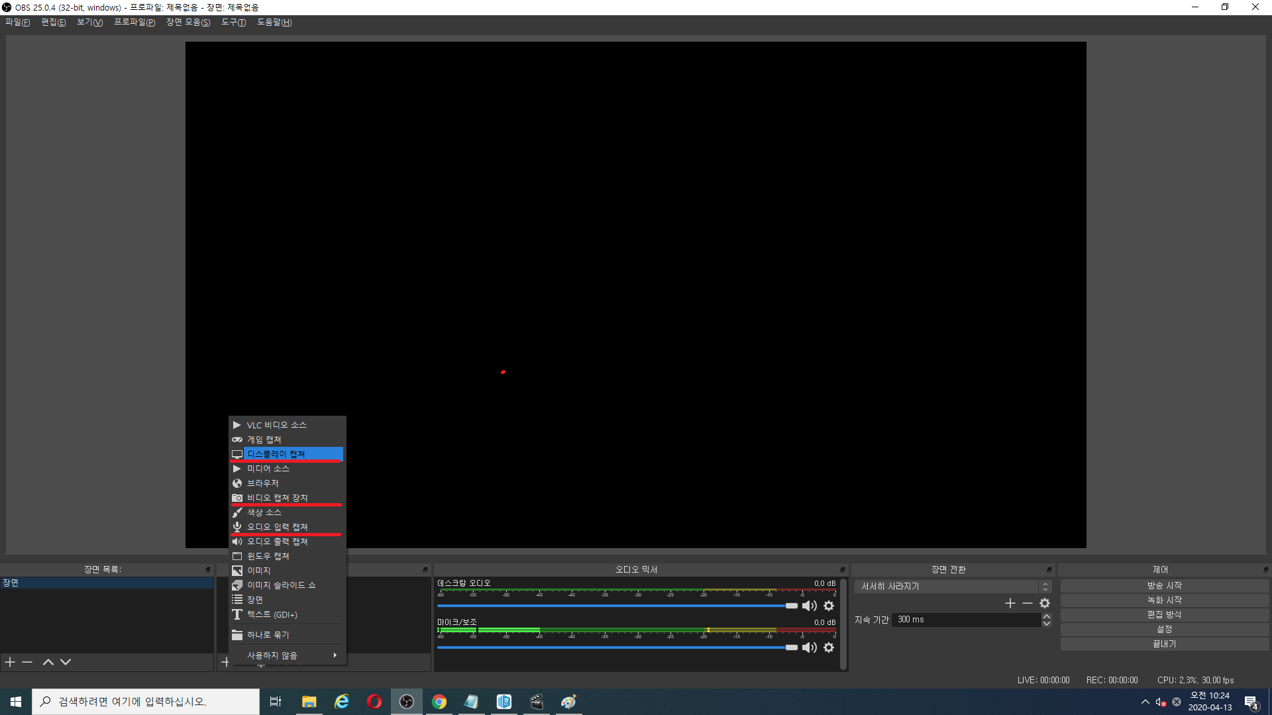Screen dimensions: 1272x715
Task: Move scene up with arrow icon
Action: (48, 662)
